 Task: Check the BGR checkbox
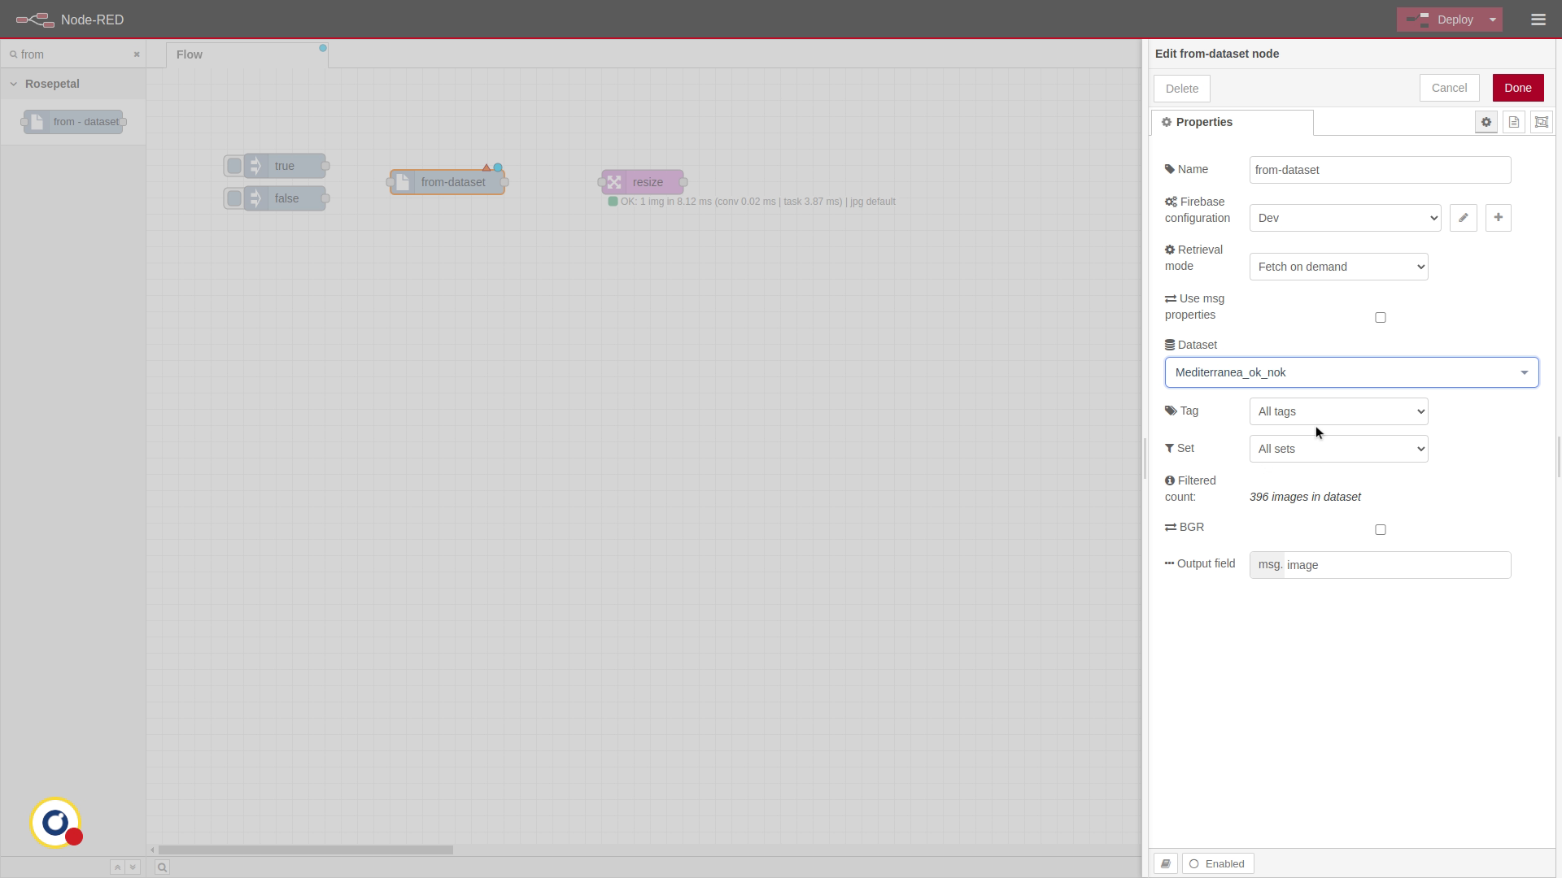(1381, 529)
